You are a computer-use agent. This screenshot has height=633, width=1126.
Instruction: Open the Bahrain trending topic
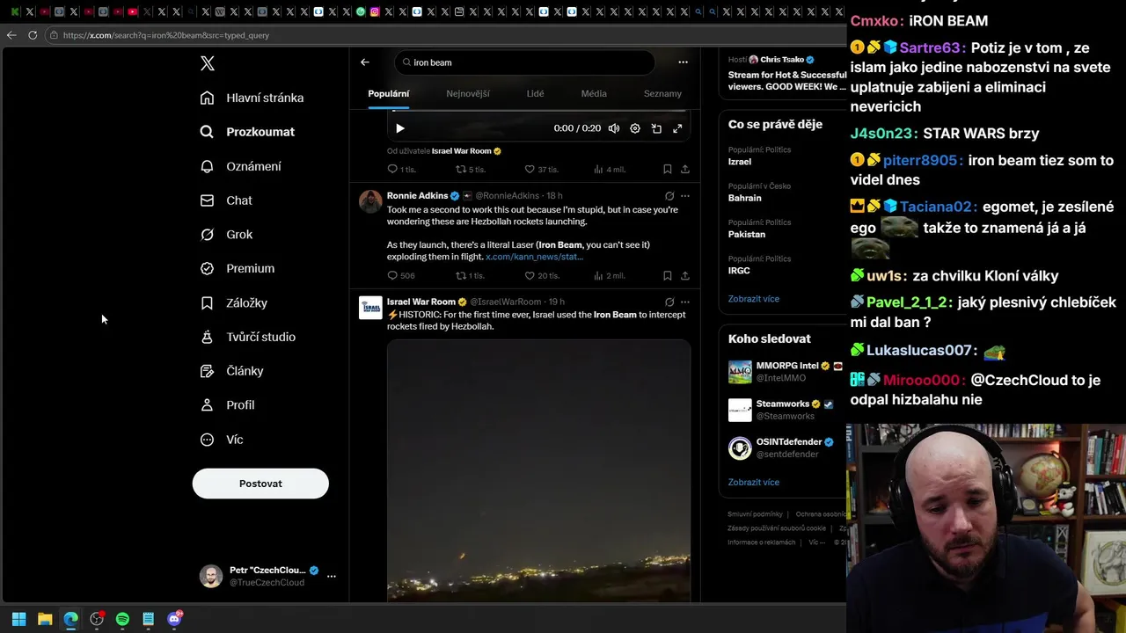[x=745, y=198]
